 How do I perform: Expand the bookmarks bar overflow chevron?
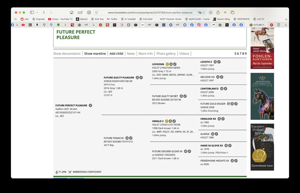286,19
